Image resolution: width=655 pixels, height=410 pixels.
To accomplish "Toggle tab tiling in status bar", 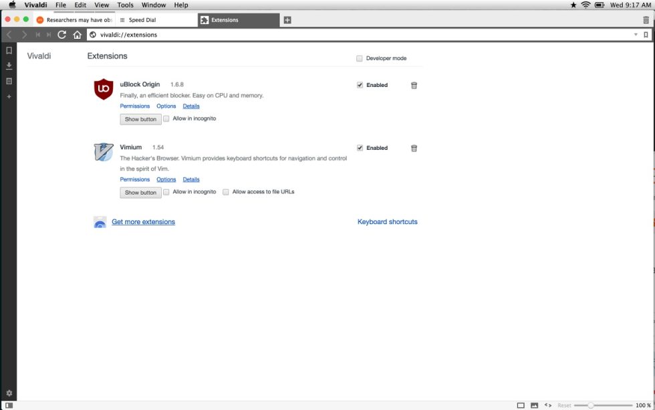I will click(x=521, y=405).
